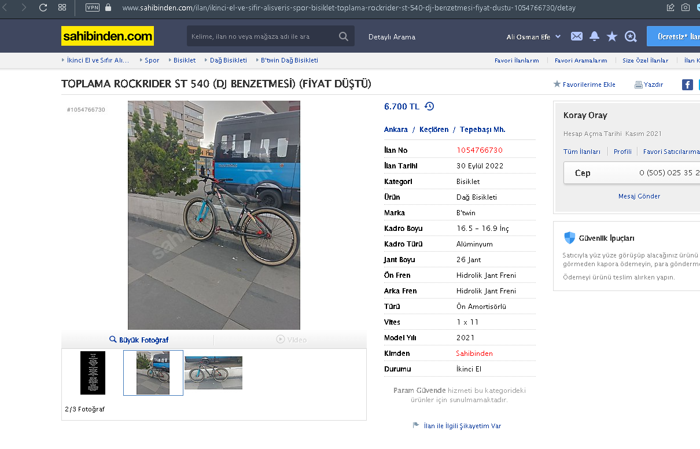
Task: View price history clock icon
Action: (429, 106)
